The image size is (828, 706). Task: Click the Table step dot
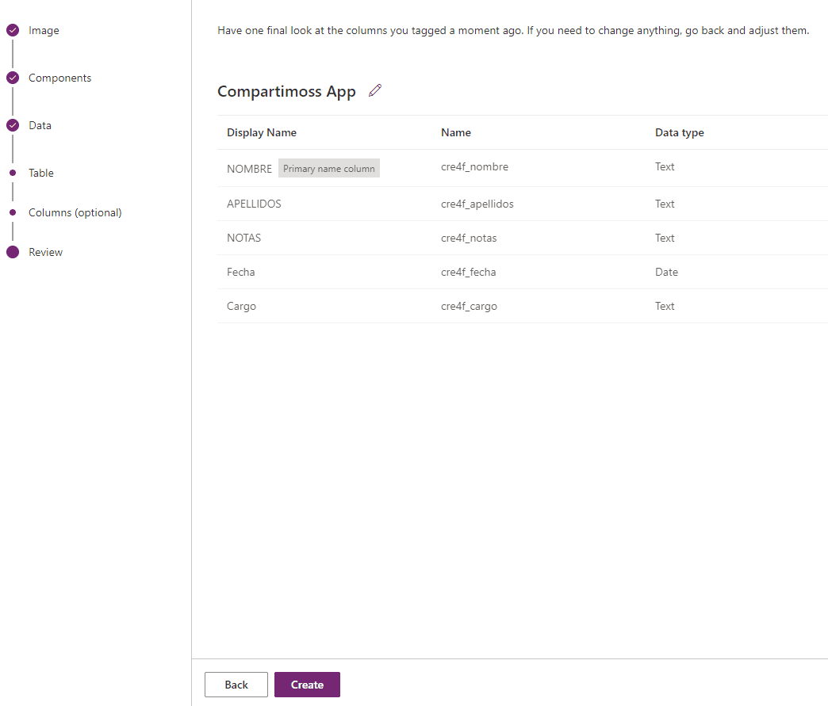click(x=13, y=173)
